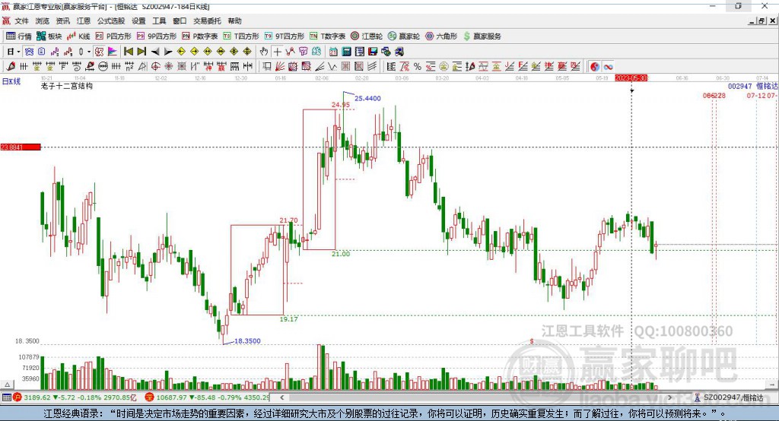Viewport: 779px width, 421px height.
Task: Open the 行情 market quotes view
Action: click(x=18, y=36)
